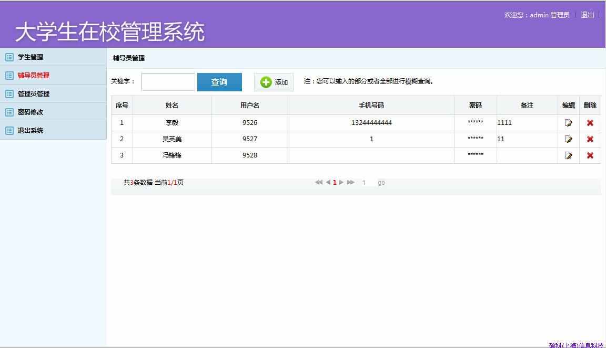Image resolution: width=606 pixels, height=348 pixels.
Task: Click the 共3条数据 record count text
Action: click(x=138, y=183)
